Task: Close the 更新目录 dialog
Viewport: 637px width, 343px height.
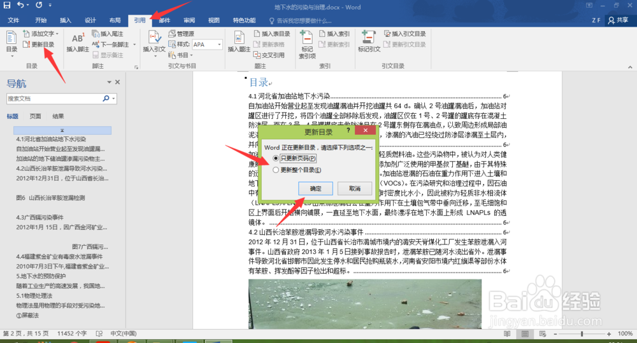Action: 365,130
